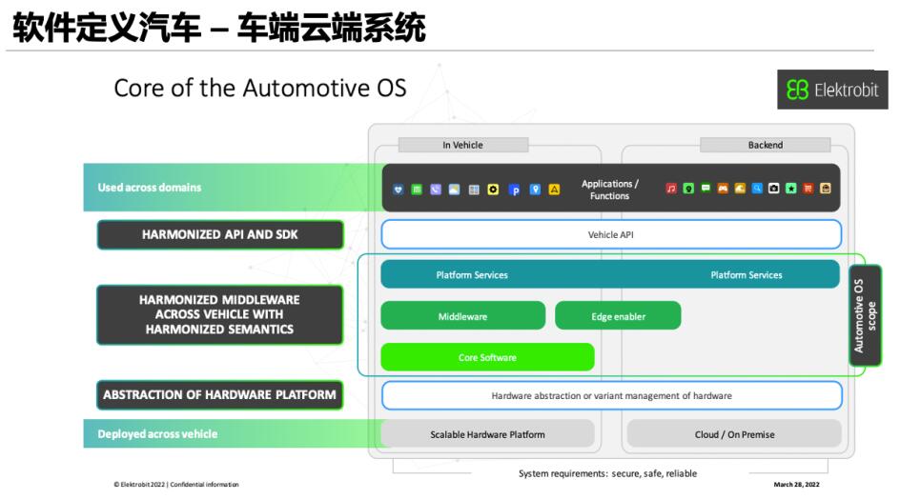Click the red shopping cart app icon
The width and height of the screenshot is (900, 500).
808,189
